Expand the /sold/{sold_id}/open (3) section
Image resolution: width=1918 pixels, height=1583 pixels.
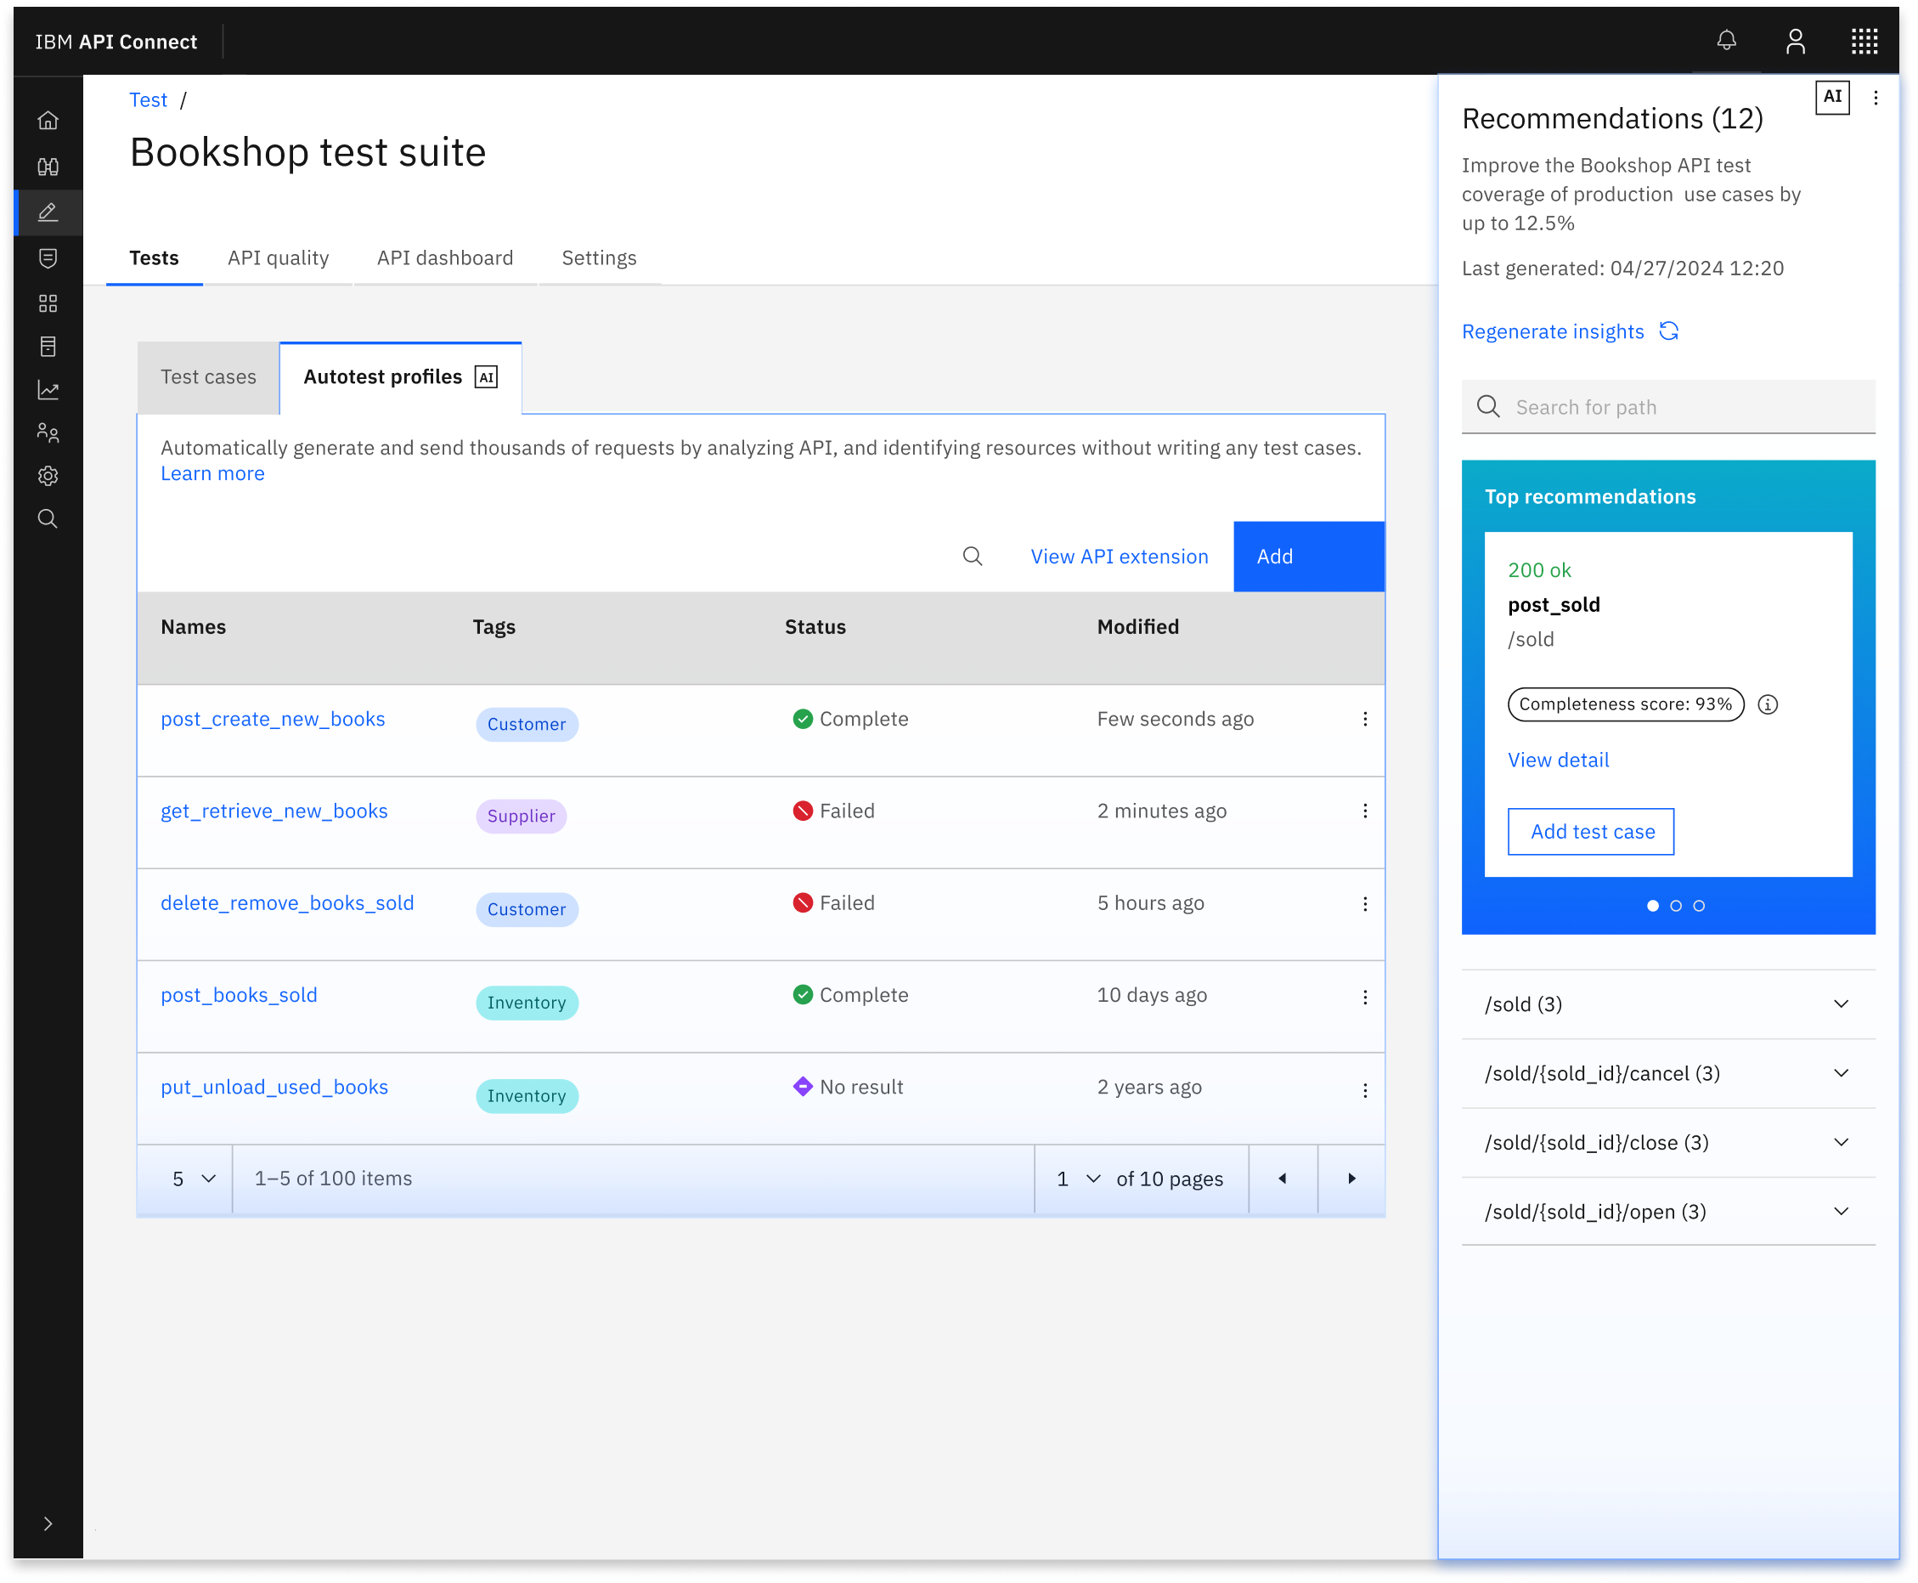(x=1668, y=1212)
